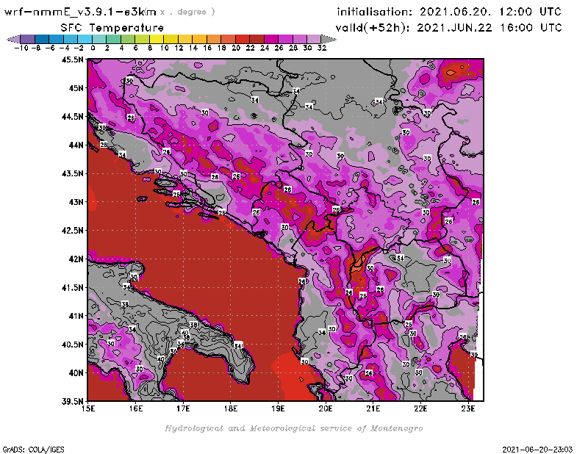The width and height of the screenshot is (588, 454).
Task: Click the 16E longitude label
Action: click(136, 408)
